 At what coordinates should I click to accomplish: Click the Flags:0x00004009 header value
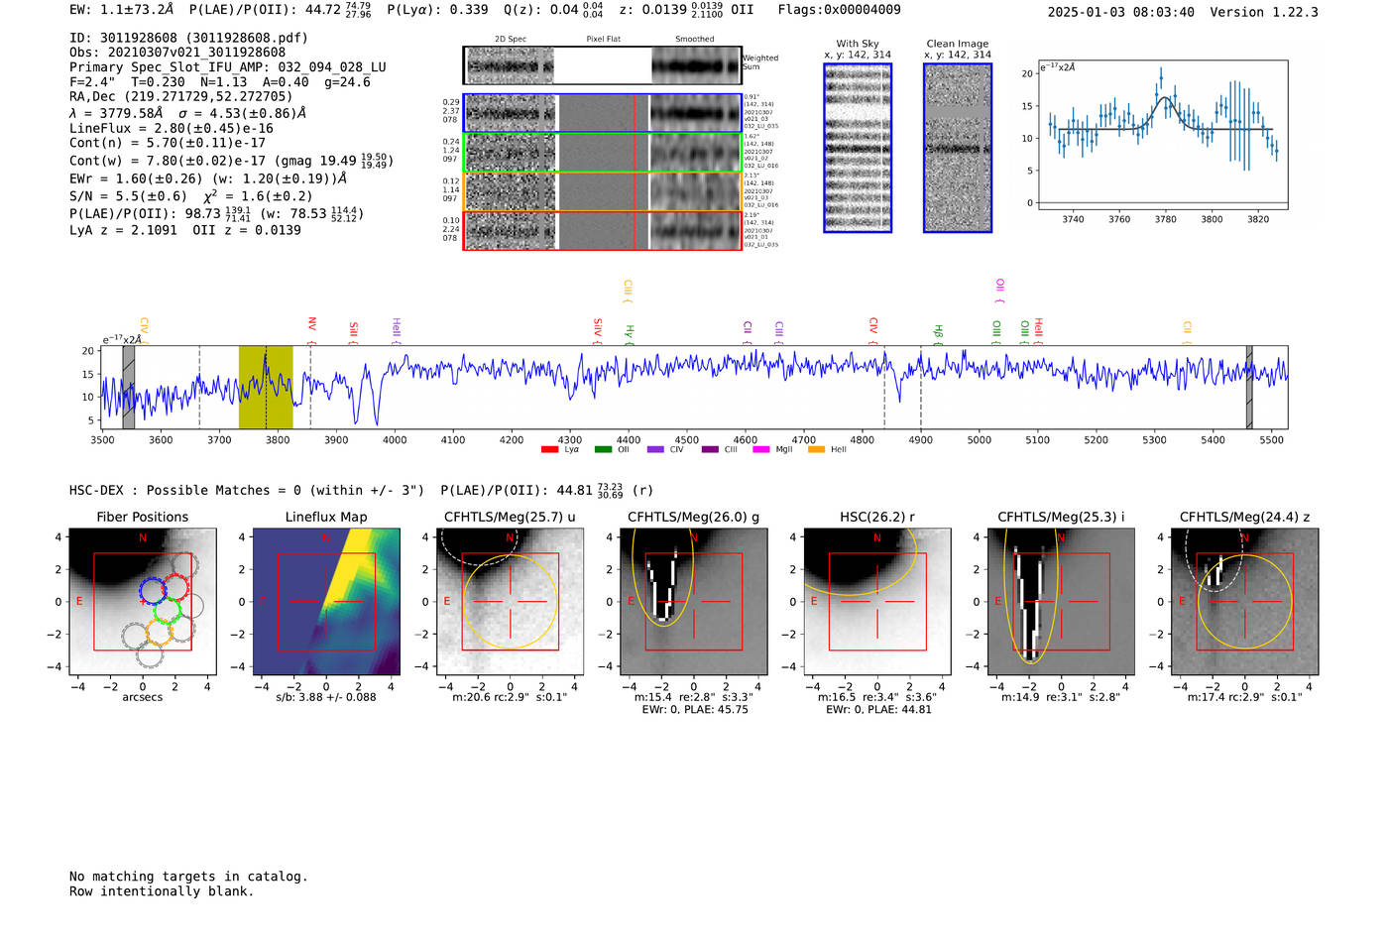pyautogui.click(x=840, y=10)
